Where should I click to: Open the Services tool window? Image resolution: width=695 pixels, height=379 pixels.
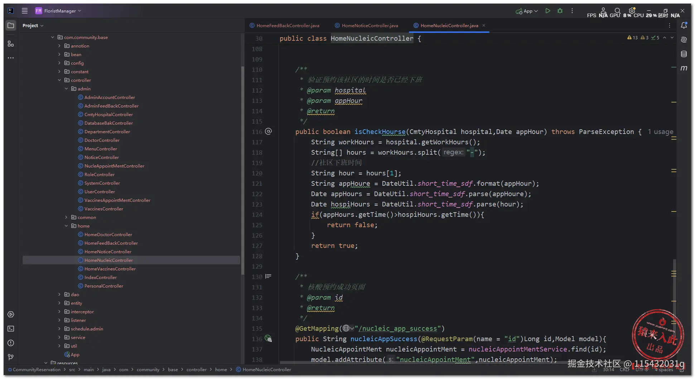(x=11, y=314)
